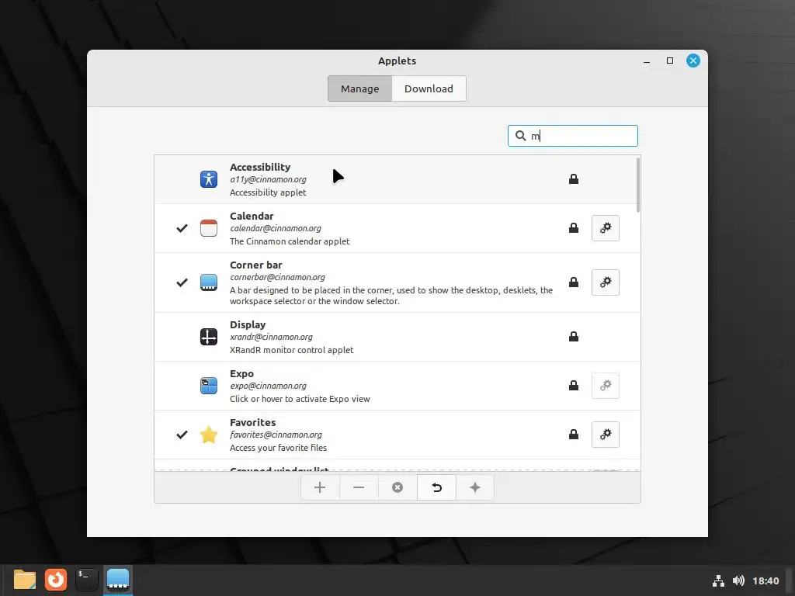Click the lock icon in Calendar row
The width and height of the screenshot is (795, 596).
(x=574, y=228)
